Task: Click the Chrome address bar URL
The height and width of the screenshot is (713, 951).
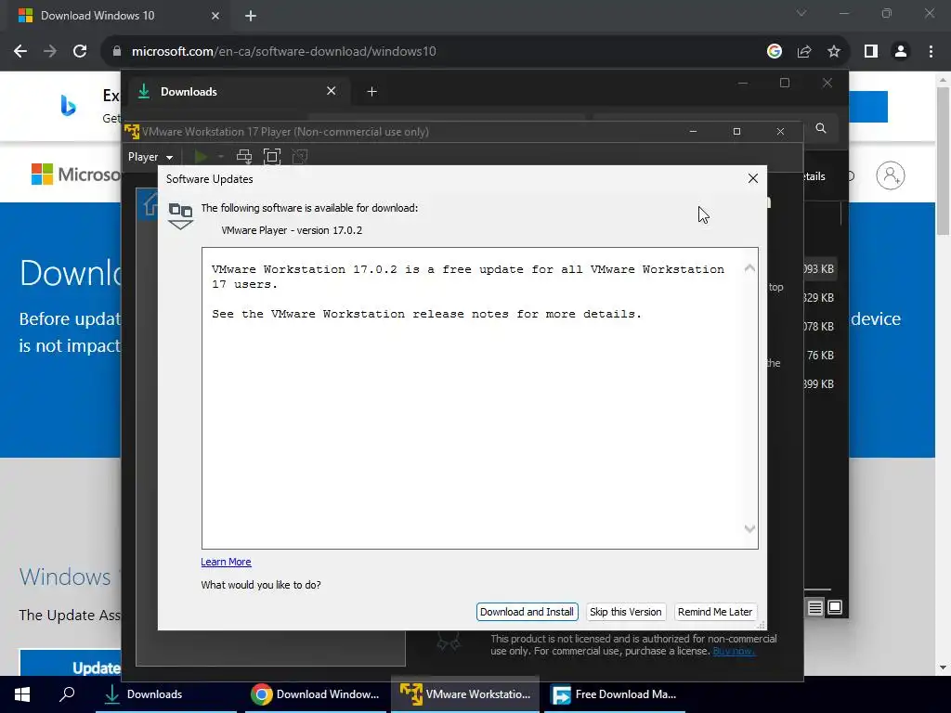Action: pyautogui.click(x=284, y=52)
